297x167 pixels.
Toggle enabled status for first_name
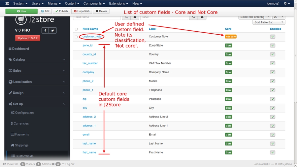[x=273, y=152]
